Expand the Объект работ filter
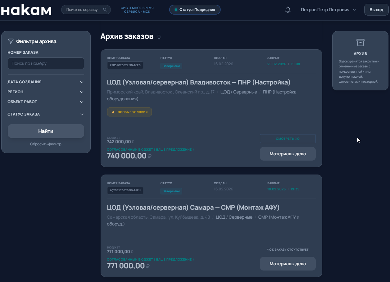390x282 pixels. pyautogui.click(x=46, y=102)
